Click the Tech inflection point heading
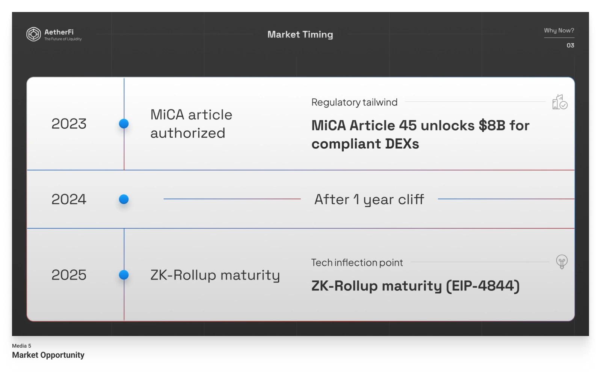Image resolution: width=601 pixels, height=372 pixels. tap(357, 262)
